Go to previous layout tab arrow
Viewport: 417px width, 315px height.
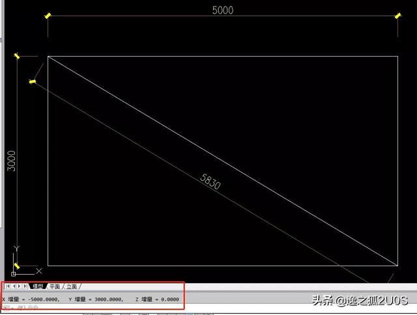pyautogui.click(x=14, y=286)
